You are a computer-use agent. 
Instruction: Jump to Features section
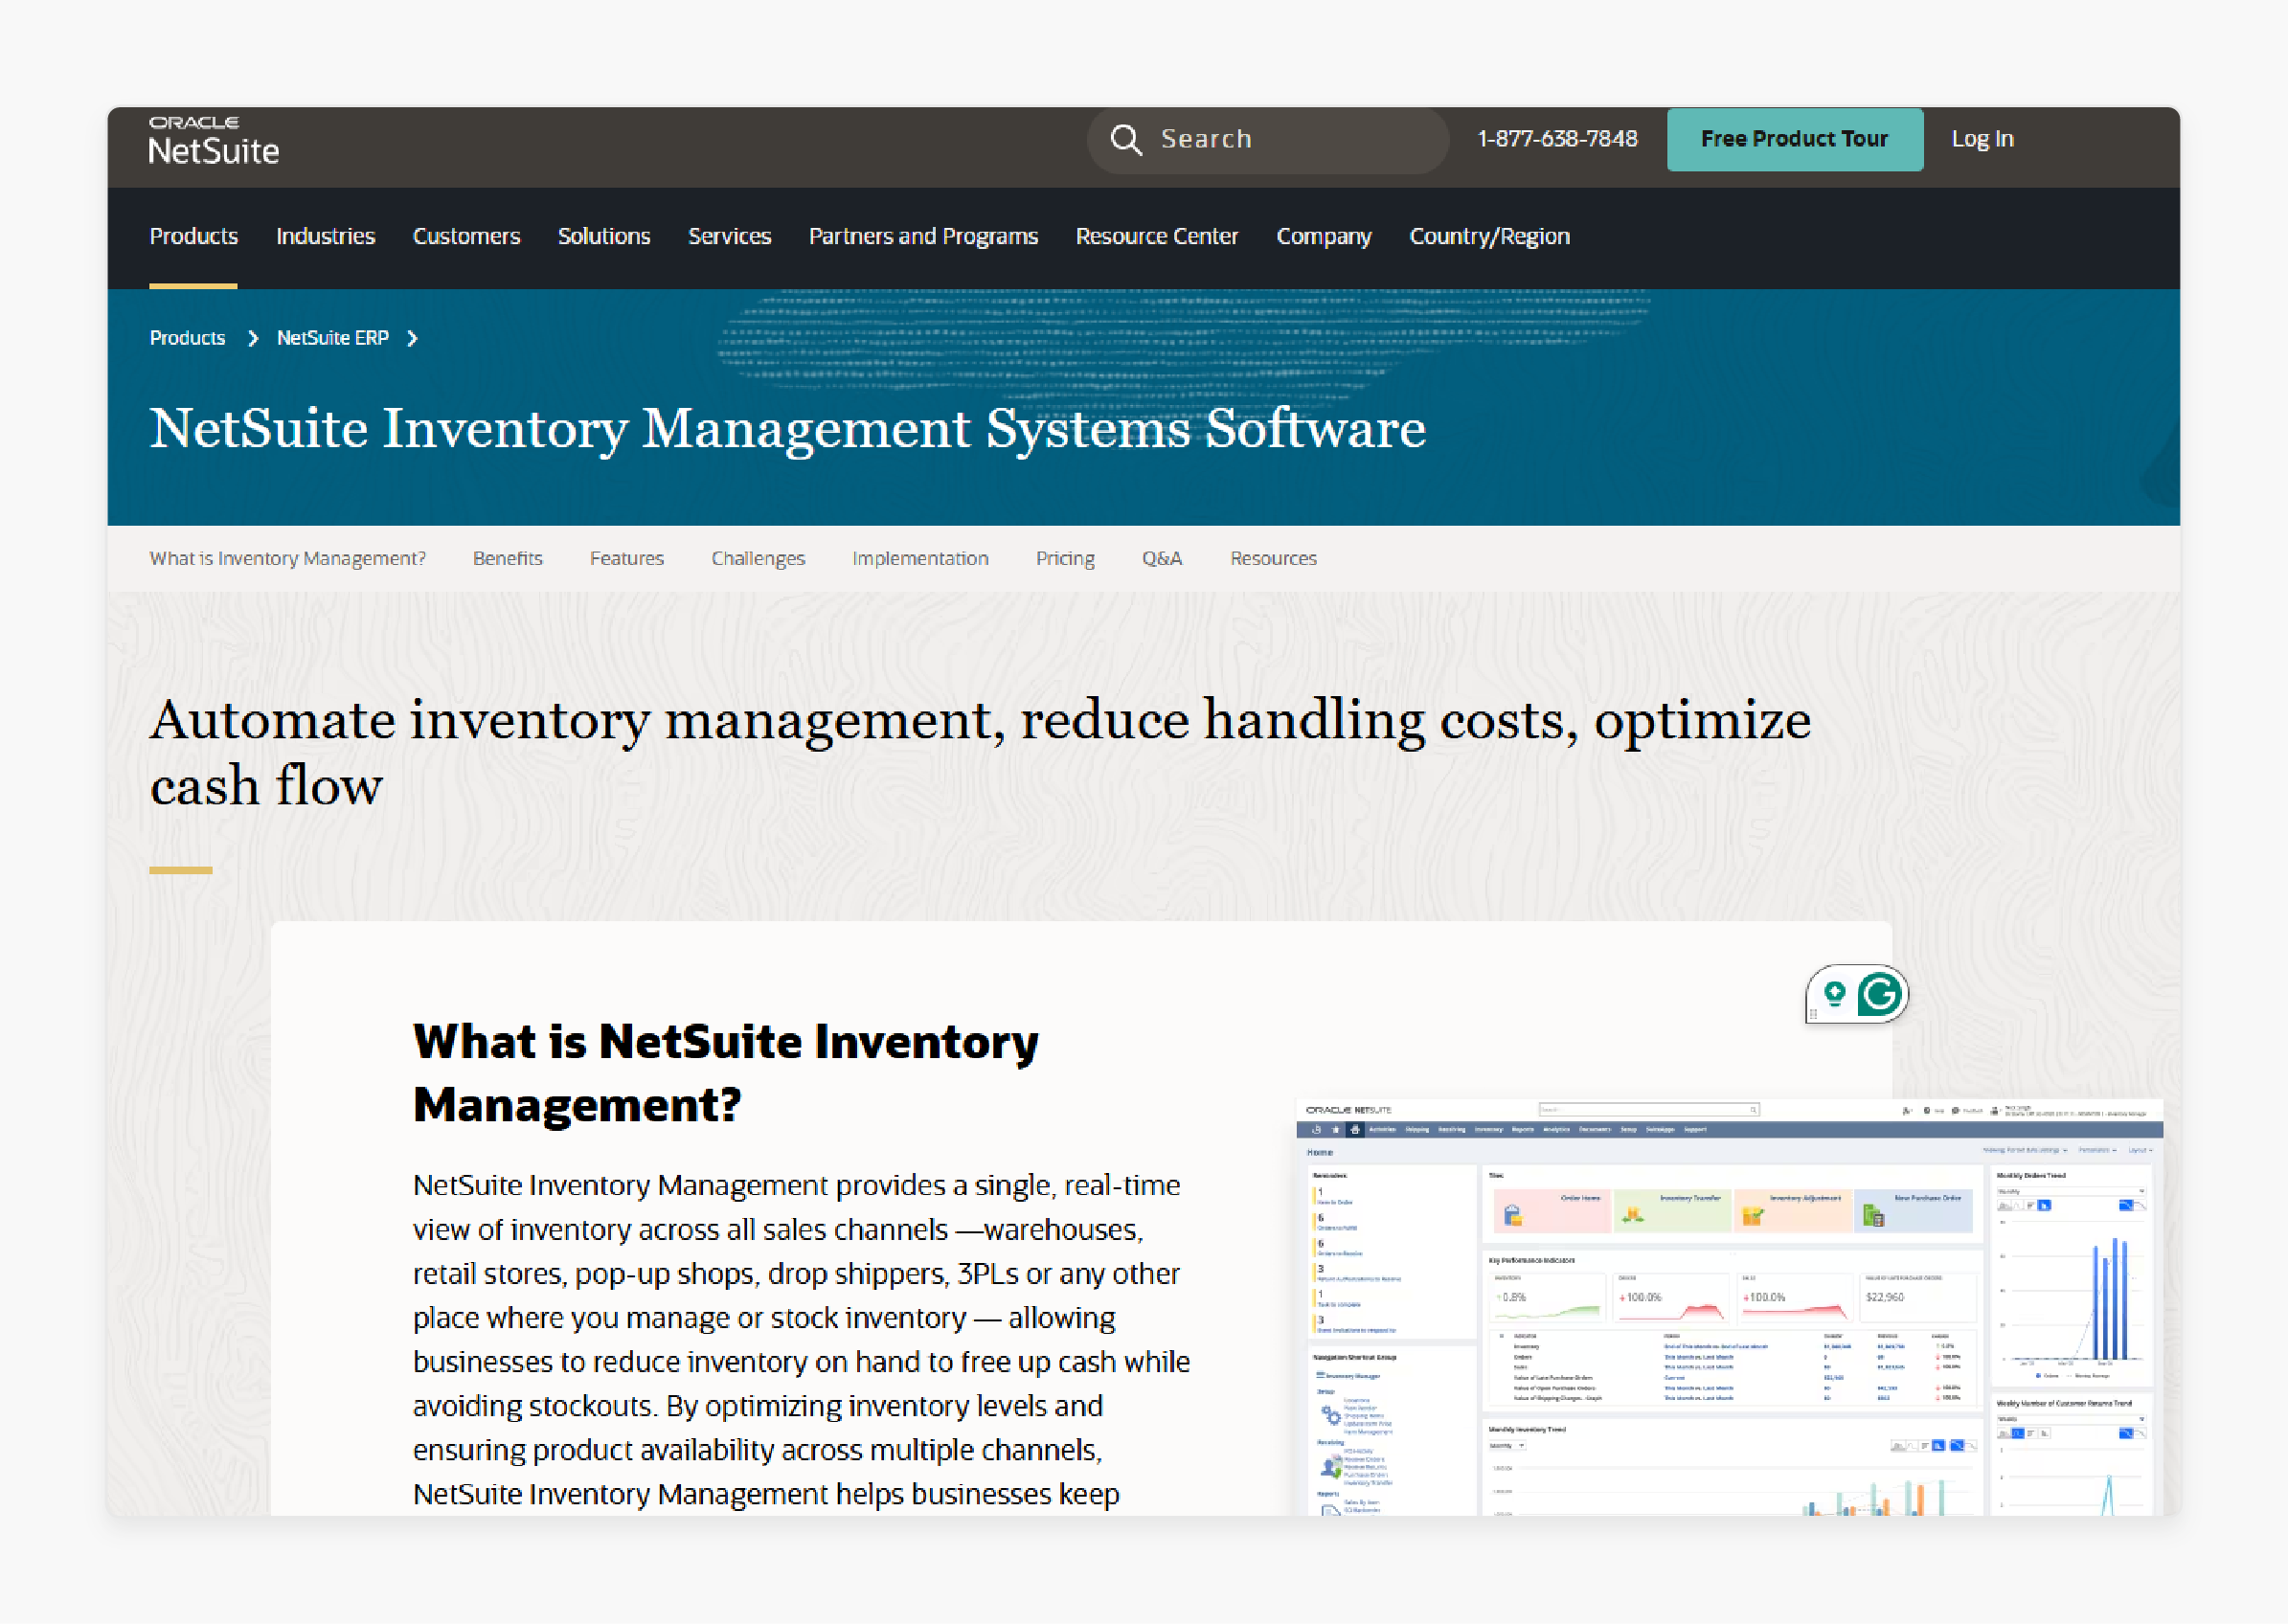[x=626, y=559]
